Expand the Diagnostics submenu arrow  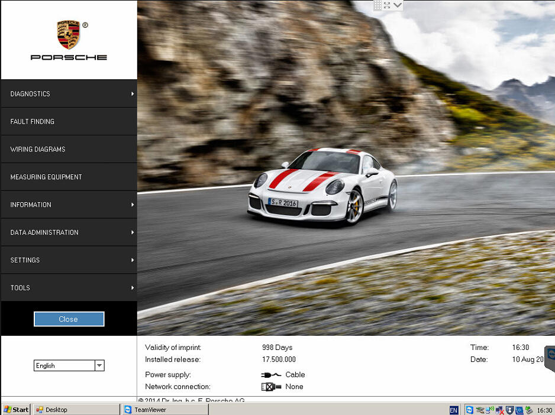pos(133,94)
